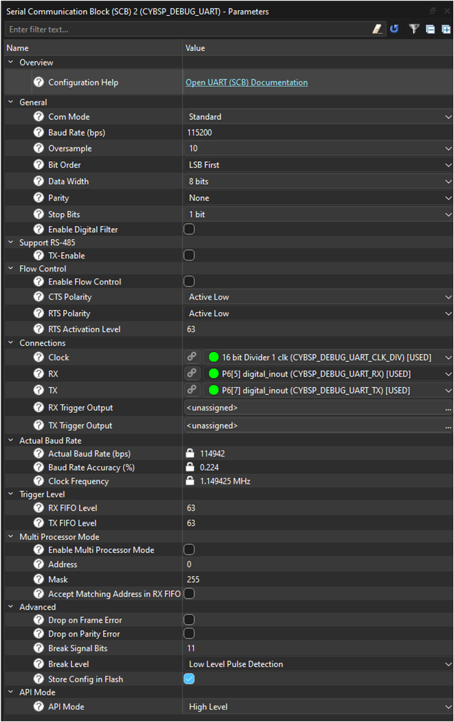Click help icon next to Baud Rate
This screenshot has width=454, height=722.
pos(39,132)
